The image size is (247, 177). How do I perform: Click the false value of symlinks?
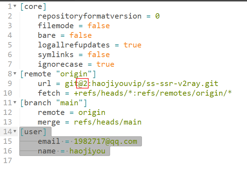tap(99, 55)
